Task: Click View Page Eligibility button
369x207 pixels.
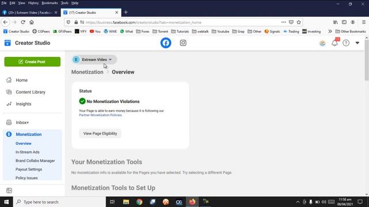Action: coord(100,133)
